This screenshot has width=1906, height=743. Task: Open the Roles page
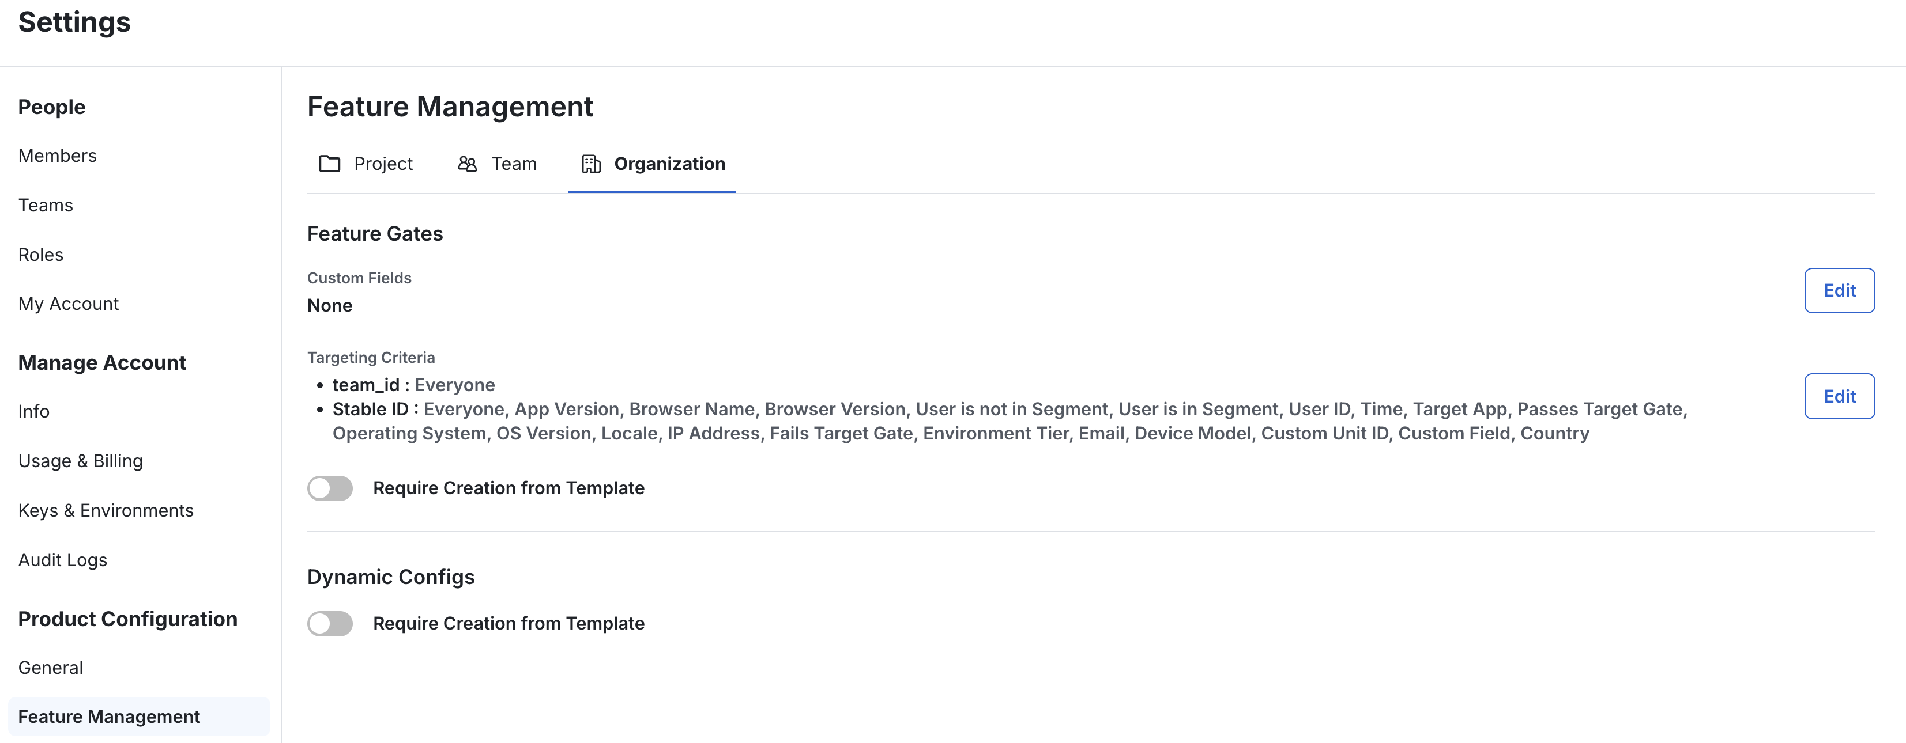coord(41,255)
